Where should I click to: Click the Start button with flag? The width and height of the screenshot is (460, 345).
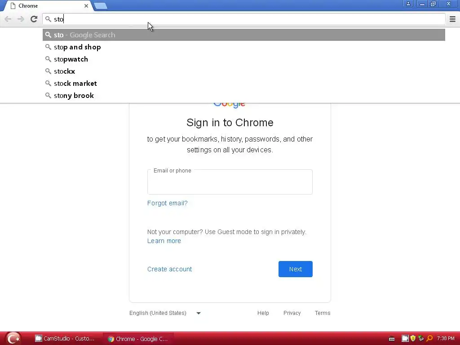click(13, 339)
